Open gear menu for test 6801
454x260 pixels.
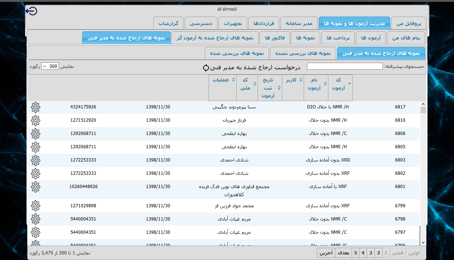click(x=35, y=187)
